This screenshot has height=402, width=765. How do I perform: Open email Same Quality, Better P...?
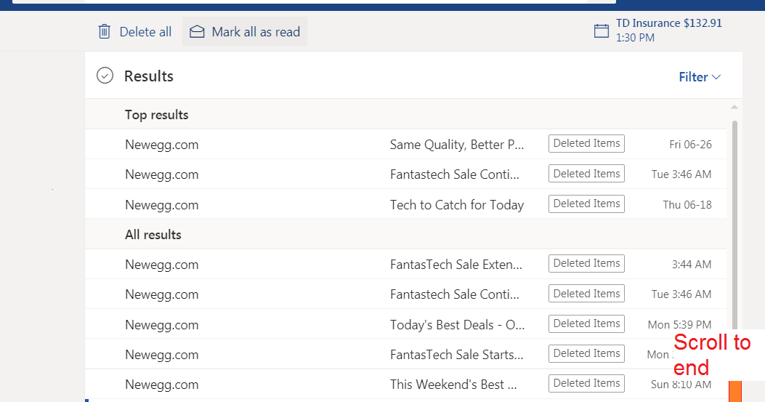pyautogui.click(x=405, y=144)
